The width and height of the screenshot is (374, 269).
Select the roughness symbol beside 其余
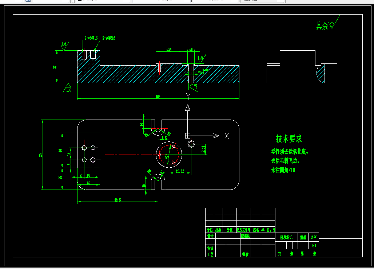[x=334, y=23]
